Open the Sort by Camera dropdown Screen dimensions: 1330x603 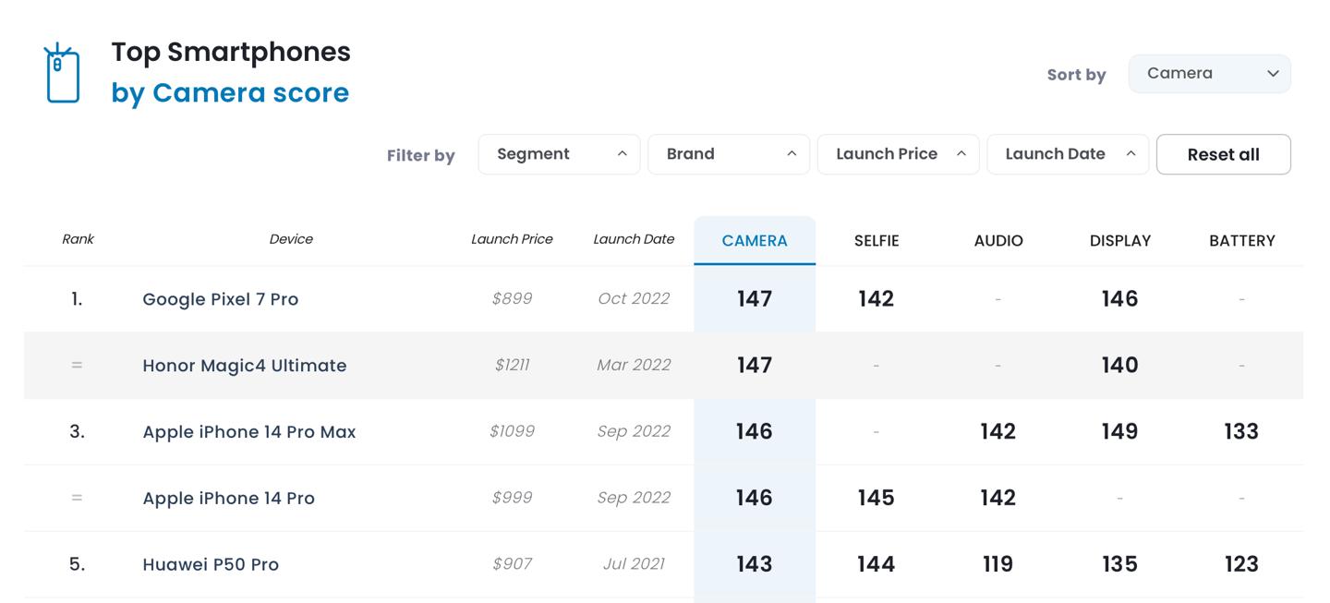coord(1209,74)
